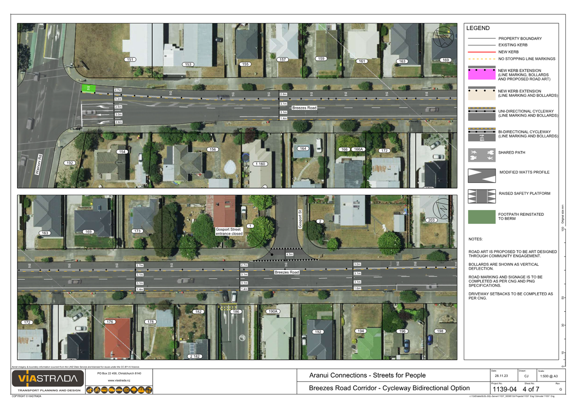Click the Gosport Street entrance closed note
This screenshot has height=408, width=577.
point(229,232)
